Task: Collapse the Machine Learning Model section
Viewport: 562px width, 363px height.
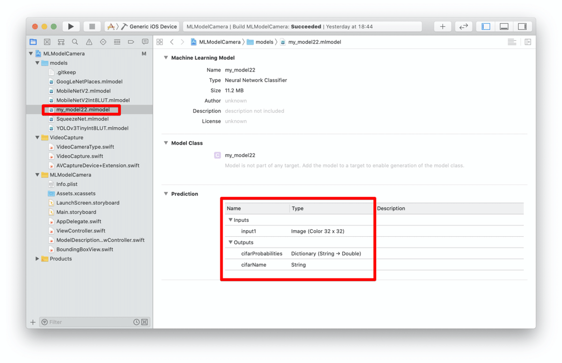Action: click(x=165, y=58)
